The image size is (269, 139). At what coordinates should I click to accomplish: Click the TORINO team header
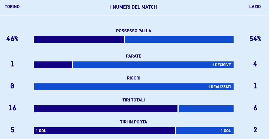[12, 7]
